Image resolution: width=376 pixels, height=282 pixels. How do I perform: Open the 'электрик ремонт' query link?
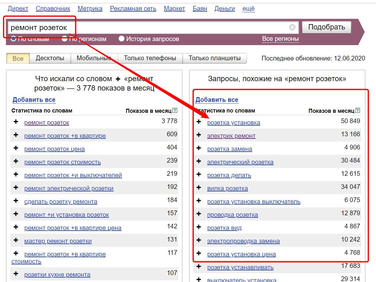[231, 136]
